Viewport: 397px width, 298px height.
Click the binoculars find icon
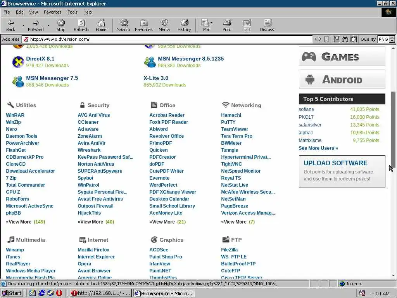pos(345,39)
